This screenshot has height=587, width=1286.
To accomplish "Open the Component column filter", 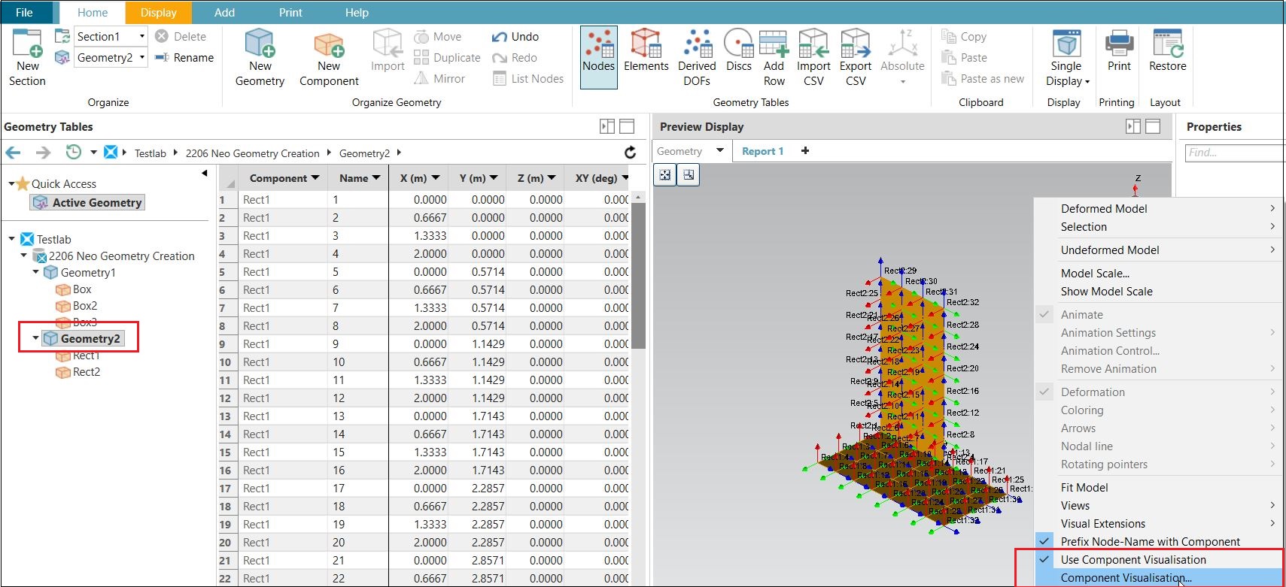I will click(315, 178).
